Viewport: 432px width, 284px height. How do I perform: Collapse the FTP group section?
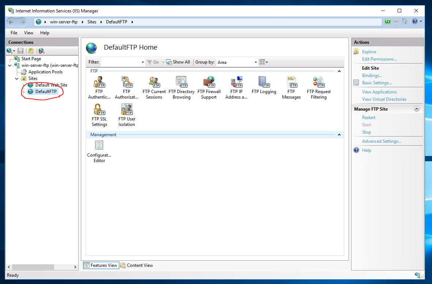coord(339,71)
